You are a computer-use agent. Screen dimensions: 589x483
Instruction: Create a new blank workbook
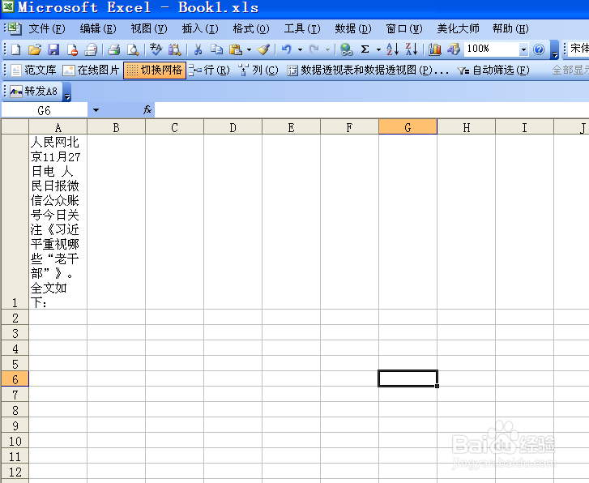15,49
